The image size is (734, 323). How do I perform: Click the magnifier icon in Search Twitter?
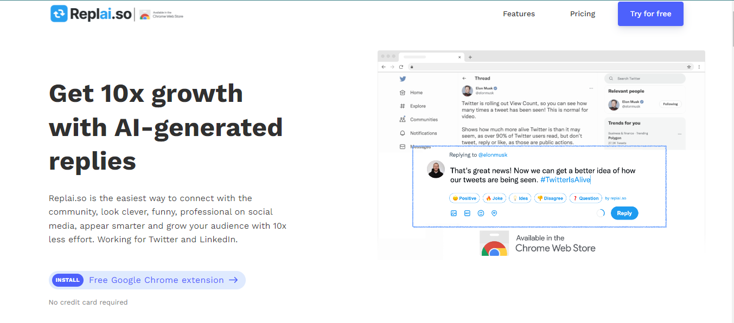(x=612, y=79)
